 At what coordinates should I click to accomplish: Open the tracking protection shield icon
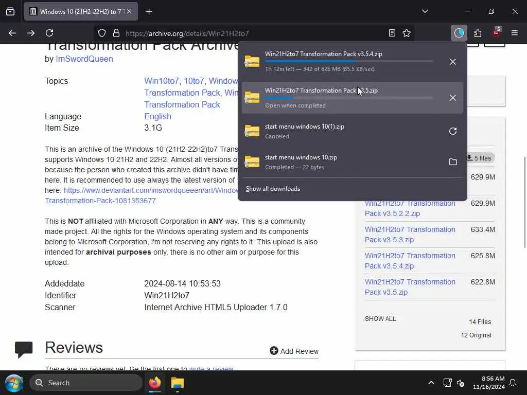tap(102, 33)
